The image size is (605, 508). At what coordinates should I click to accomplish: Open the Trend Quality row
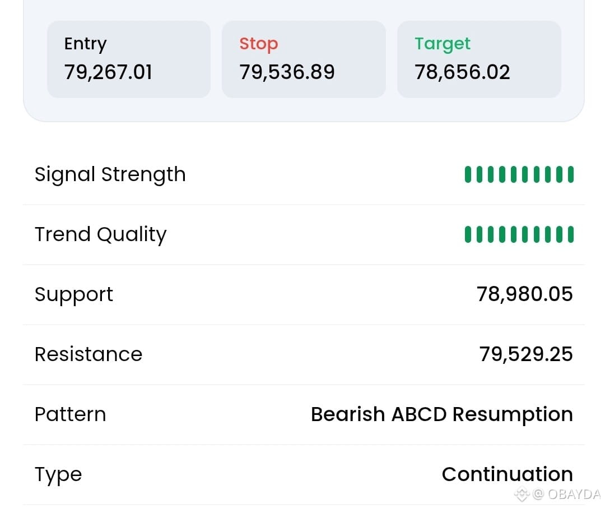tap(304, 234)
